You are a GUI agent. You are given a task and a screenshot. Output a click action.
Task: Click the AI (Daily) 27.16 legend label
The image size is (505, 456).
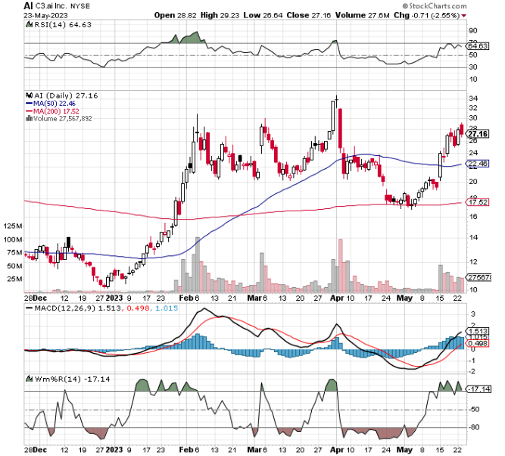(x=66, y=95)
